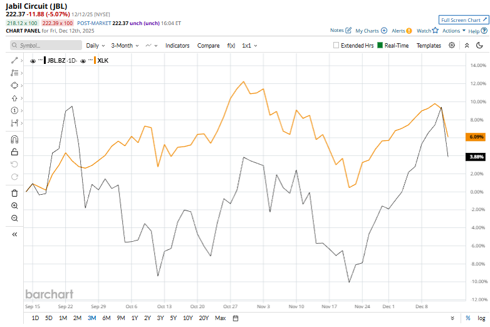Viewport: 490px width, 327px height.
Task: Click the Notes edit icon
Action: (348, 30)
